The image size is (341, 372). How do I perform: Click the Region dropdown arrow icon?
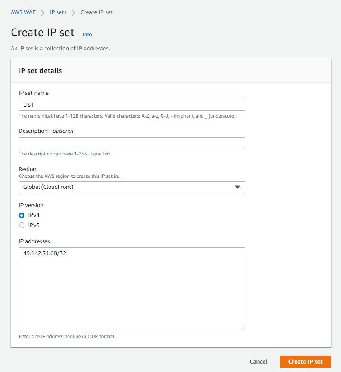tap(237, 187)
